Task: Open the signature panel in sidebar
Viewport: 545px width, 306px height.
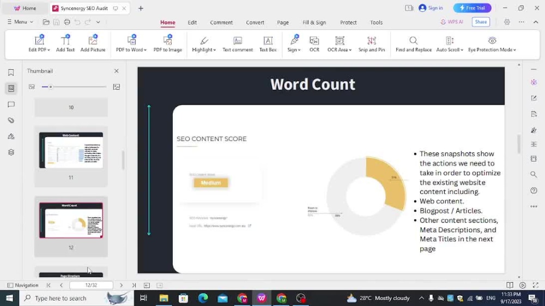Action: click(x=11, y=136)
